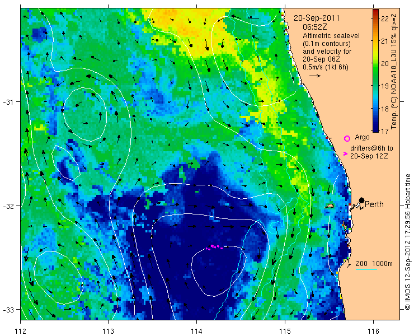Click the 'Argo' legend label
The image size is (414, 336).
[x=362, y=137]
